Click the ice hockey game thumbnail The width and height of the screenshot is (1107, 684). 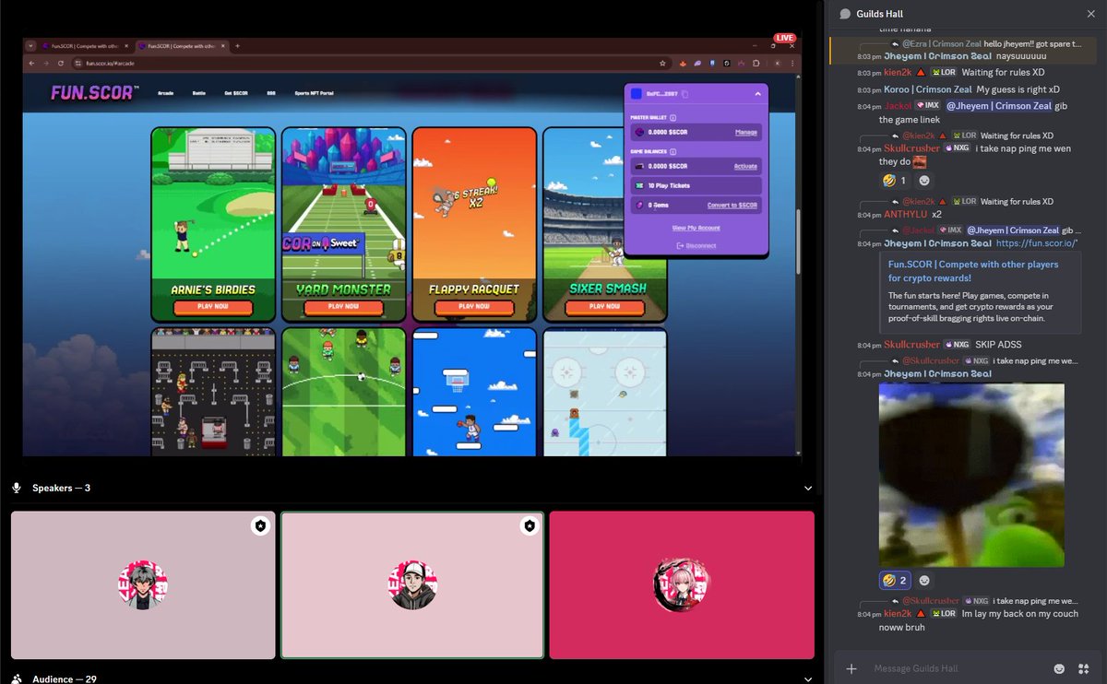click(x=604, y=392)
